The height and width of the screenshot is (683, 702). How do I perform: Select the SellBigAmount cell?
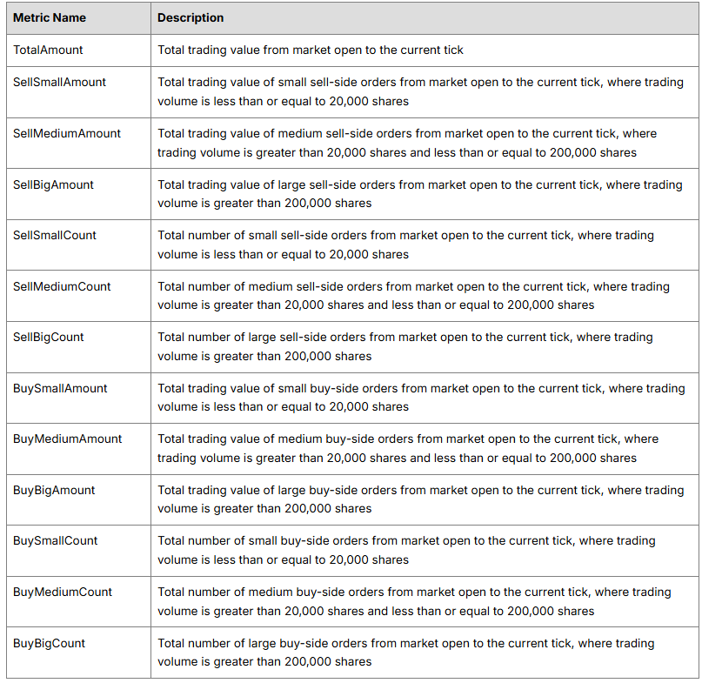[79, 194]
